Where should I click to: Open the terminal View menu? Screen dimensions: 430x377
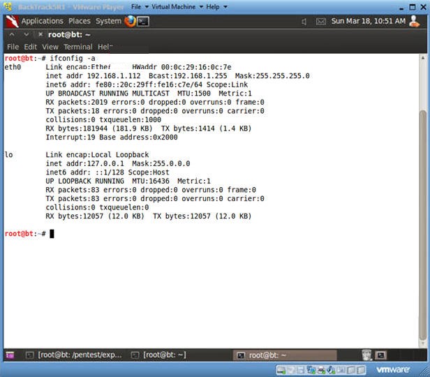pyautogui.click(x=50, y=47)
